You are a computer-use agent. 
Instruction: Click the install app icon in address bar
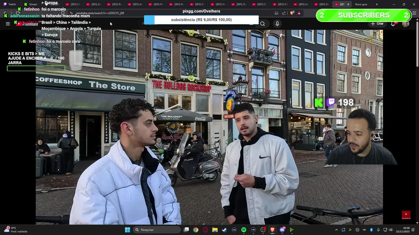pos(276,13)
